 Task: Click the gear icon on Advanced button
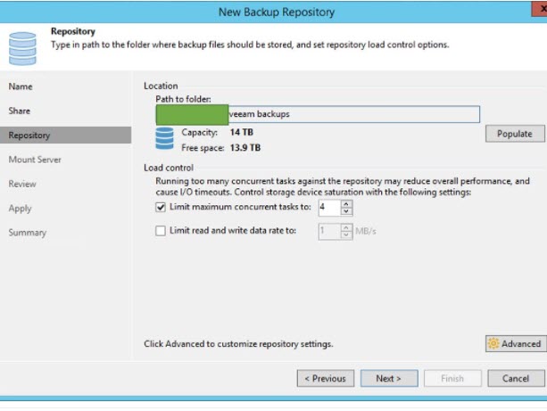click(x=493, y=343)
